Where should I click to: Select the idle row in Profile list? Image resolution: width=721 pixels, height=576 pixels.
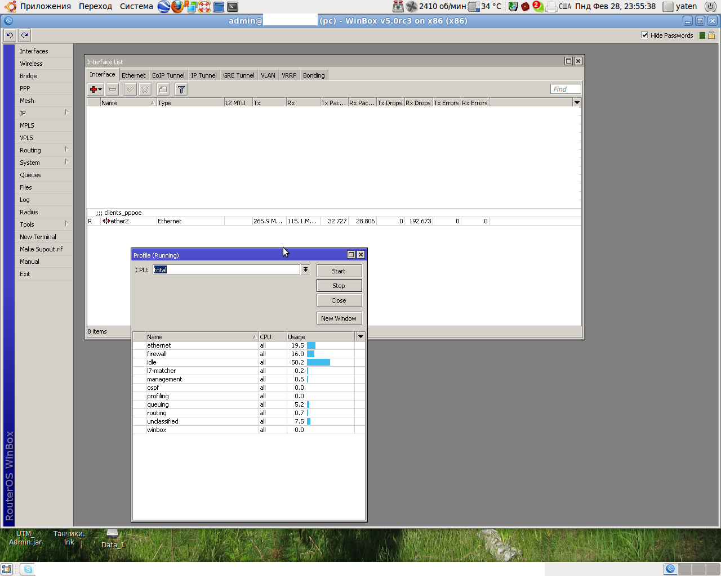[248, 362]
